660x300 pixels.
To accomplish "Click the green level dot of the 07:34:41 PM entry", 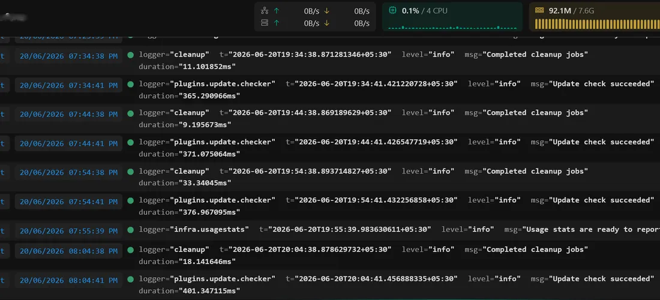I will point(130,84).
